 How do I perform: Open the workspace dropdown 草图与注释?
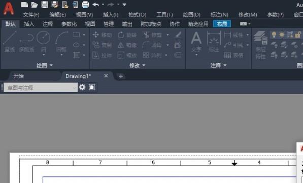(x=41, y=87)
